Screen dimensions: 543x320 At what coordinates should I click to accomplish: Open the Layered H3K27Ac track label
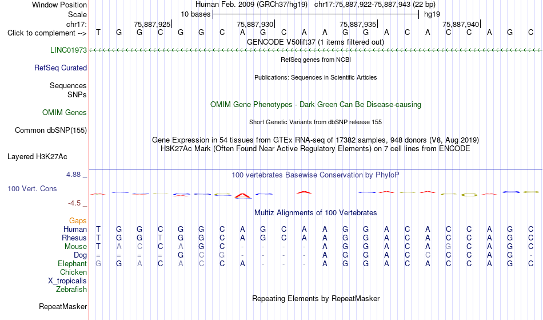pyautogui.click(x=37, y=156)
